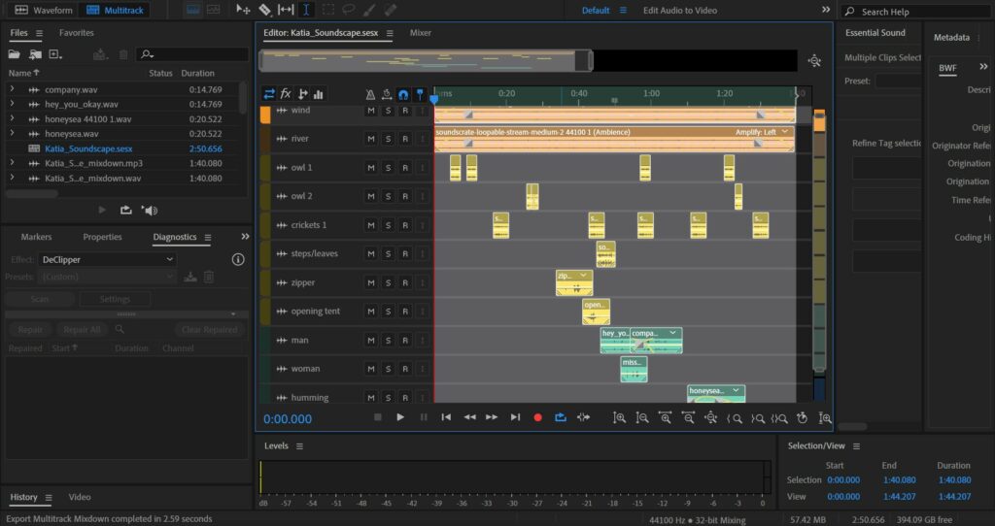Image resolution: width=995 pixels, height=526 pixels.
Task: Open the DeClipper effect dropdown
Action: coord(107,260)
